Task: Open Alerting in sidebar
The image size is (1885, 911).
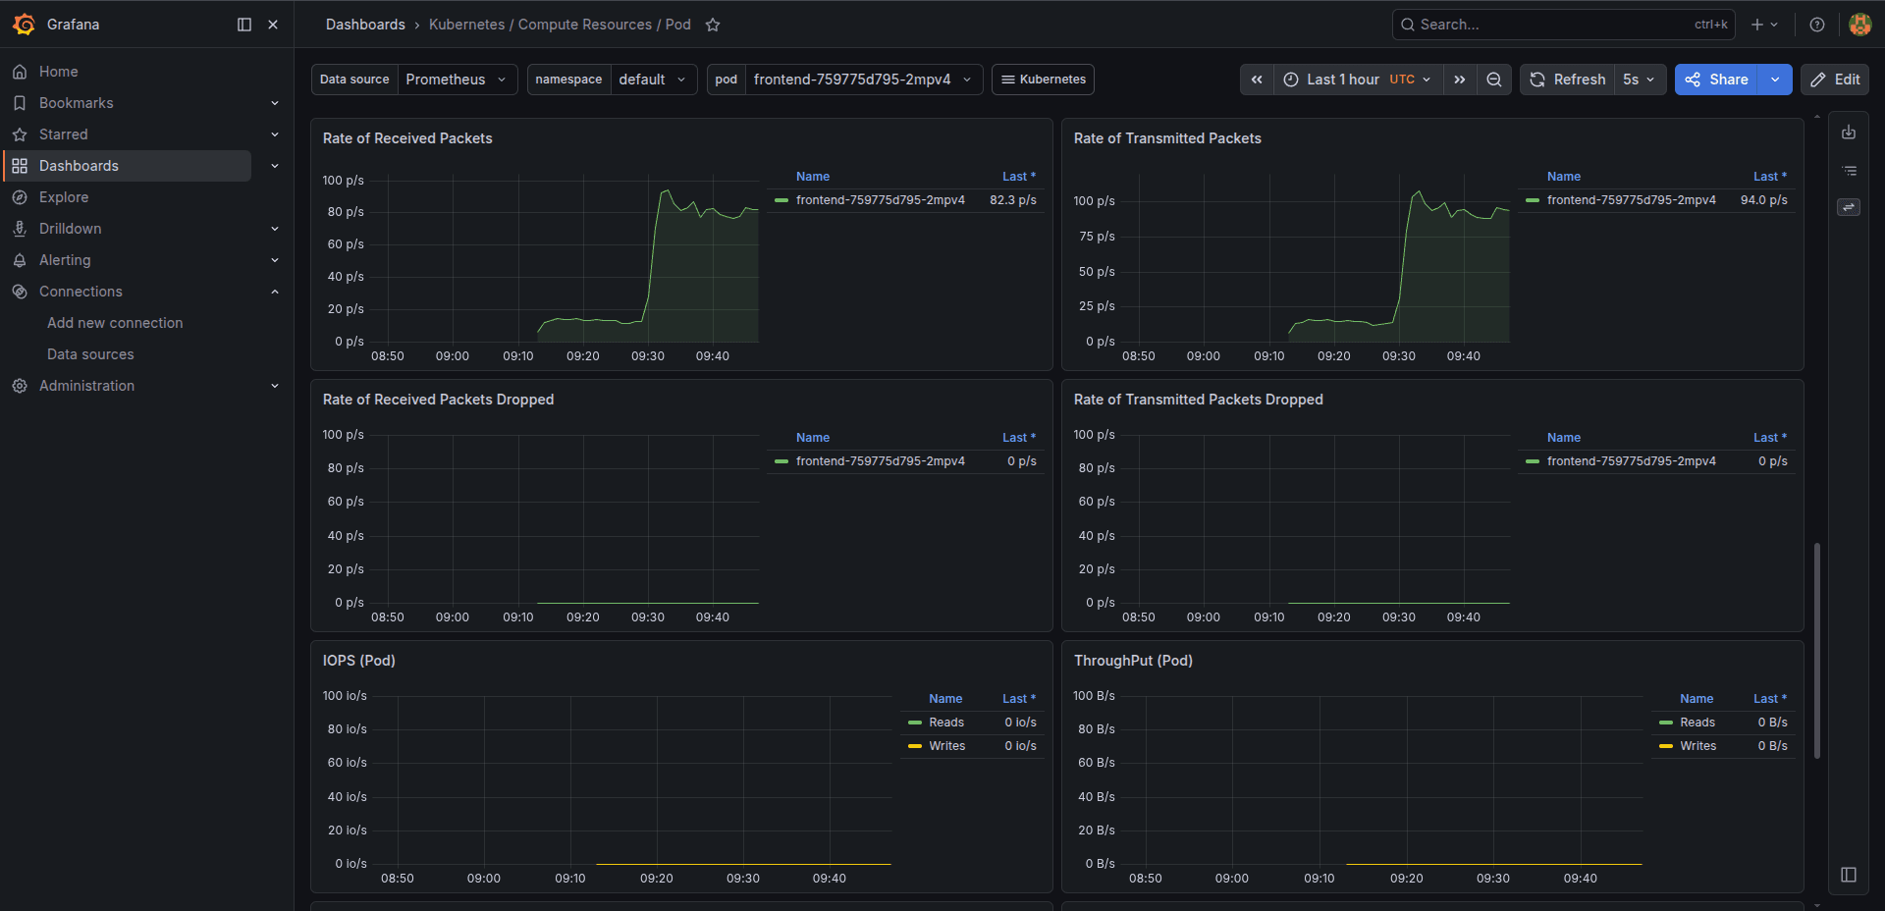Action: [x=65, y=260]
